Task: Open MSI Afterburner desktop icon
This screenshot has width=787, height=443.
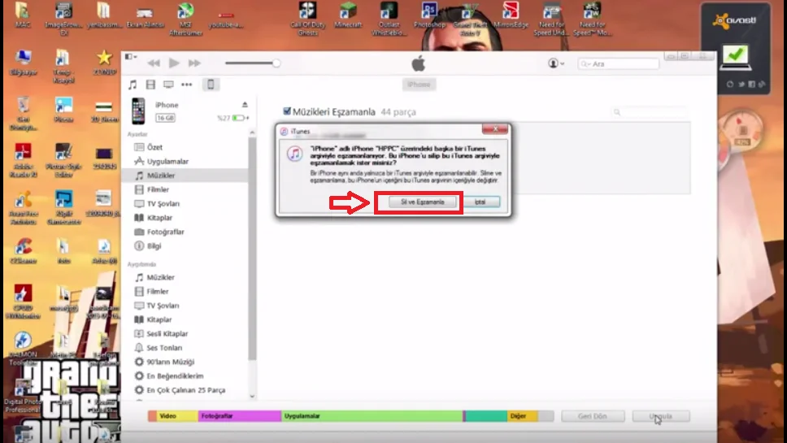Action: click(185, 19)
